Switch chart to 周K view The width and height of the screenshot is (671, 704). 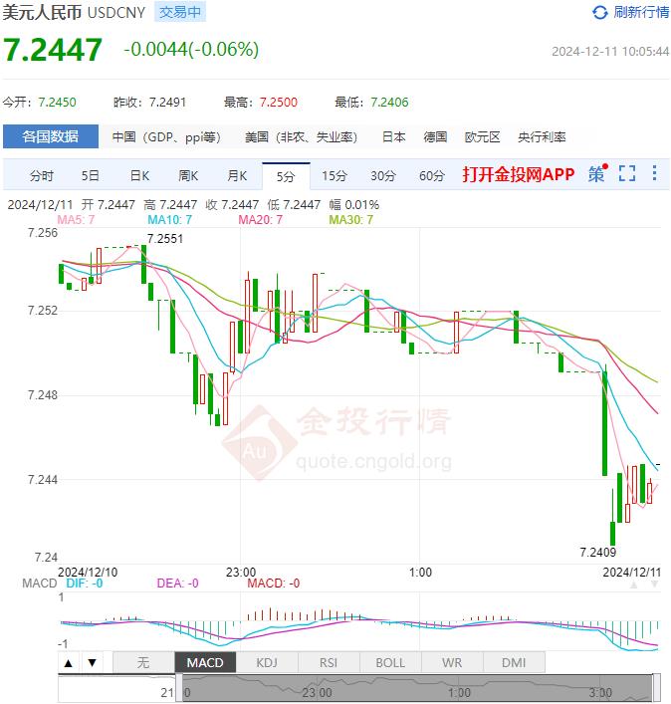click(188, 175)
